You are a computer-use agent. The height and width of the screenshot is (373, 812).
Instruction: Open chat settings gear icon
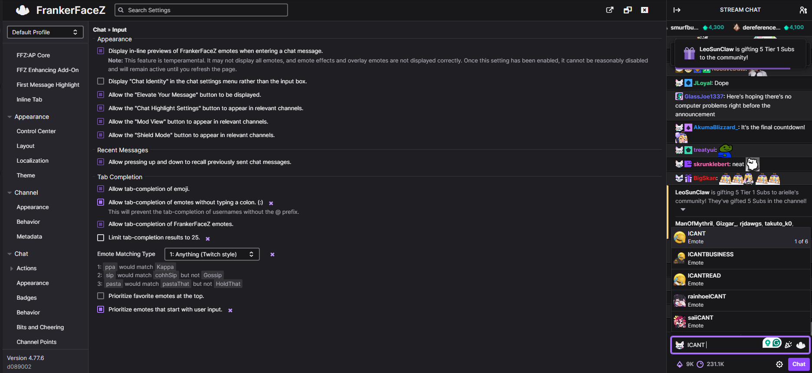coord(779,364)
